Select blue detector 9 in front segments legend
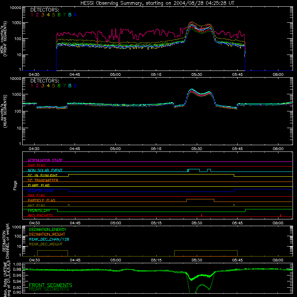This screenshot has height=297, width=297. tap(75, 15)
